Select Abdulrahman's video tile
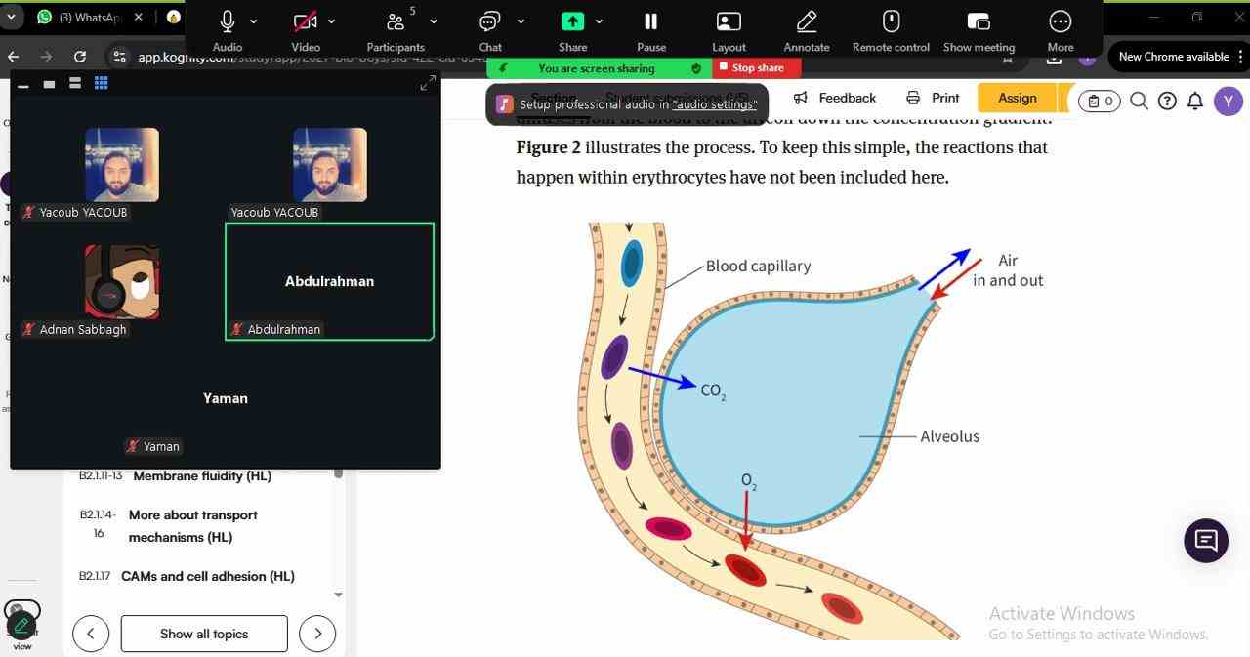1250x657 pixels. (329, 281)
